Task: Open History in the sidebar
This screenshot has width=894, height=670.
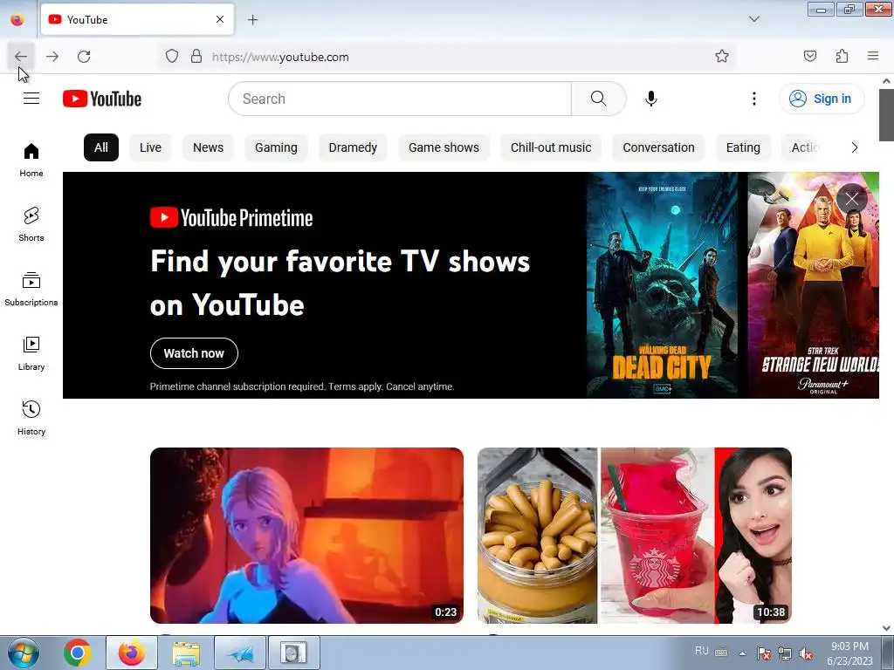Action: pos(31,418)
